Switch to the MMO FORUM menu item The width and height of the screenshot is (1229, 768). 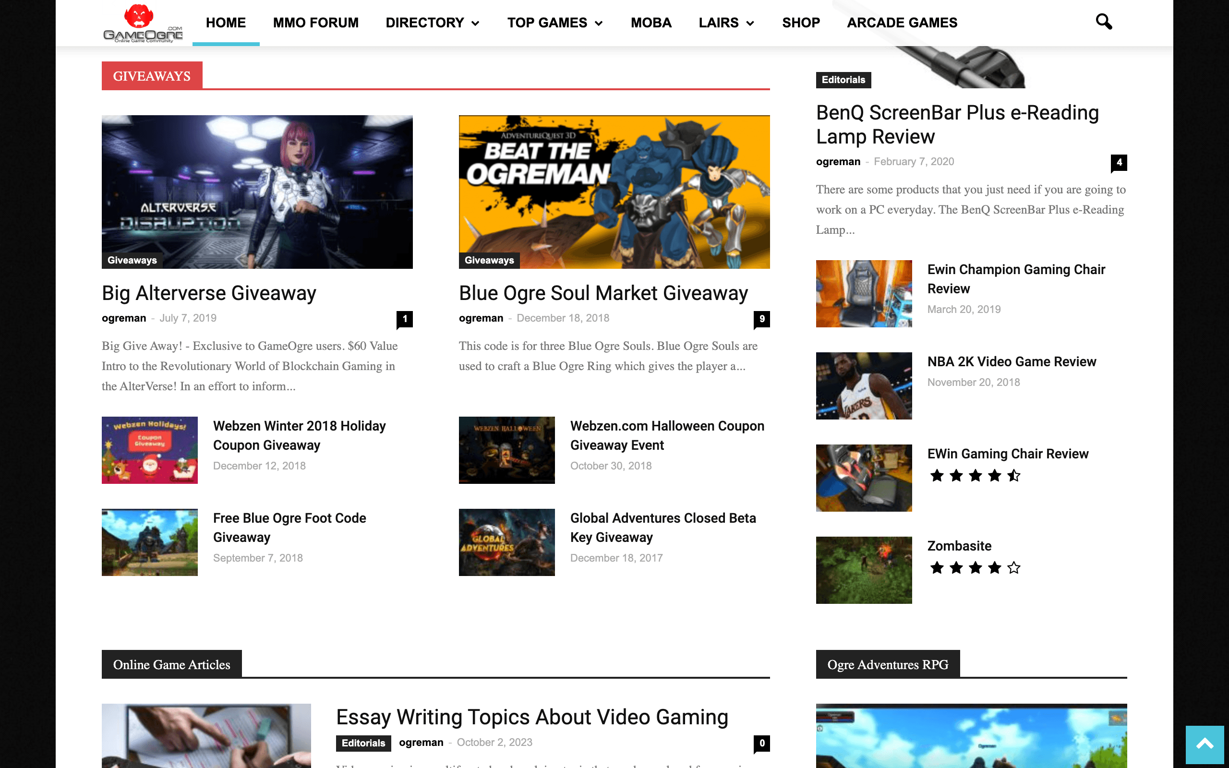click(315, 23)
